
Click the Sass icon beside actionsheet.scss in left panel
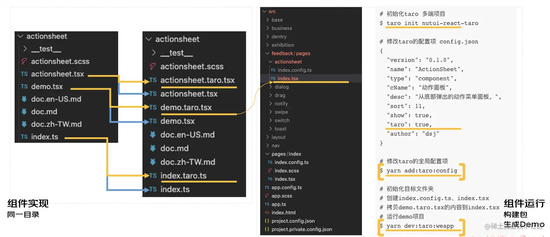coord(24,61)
